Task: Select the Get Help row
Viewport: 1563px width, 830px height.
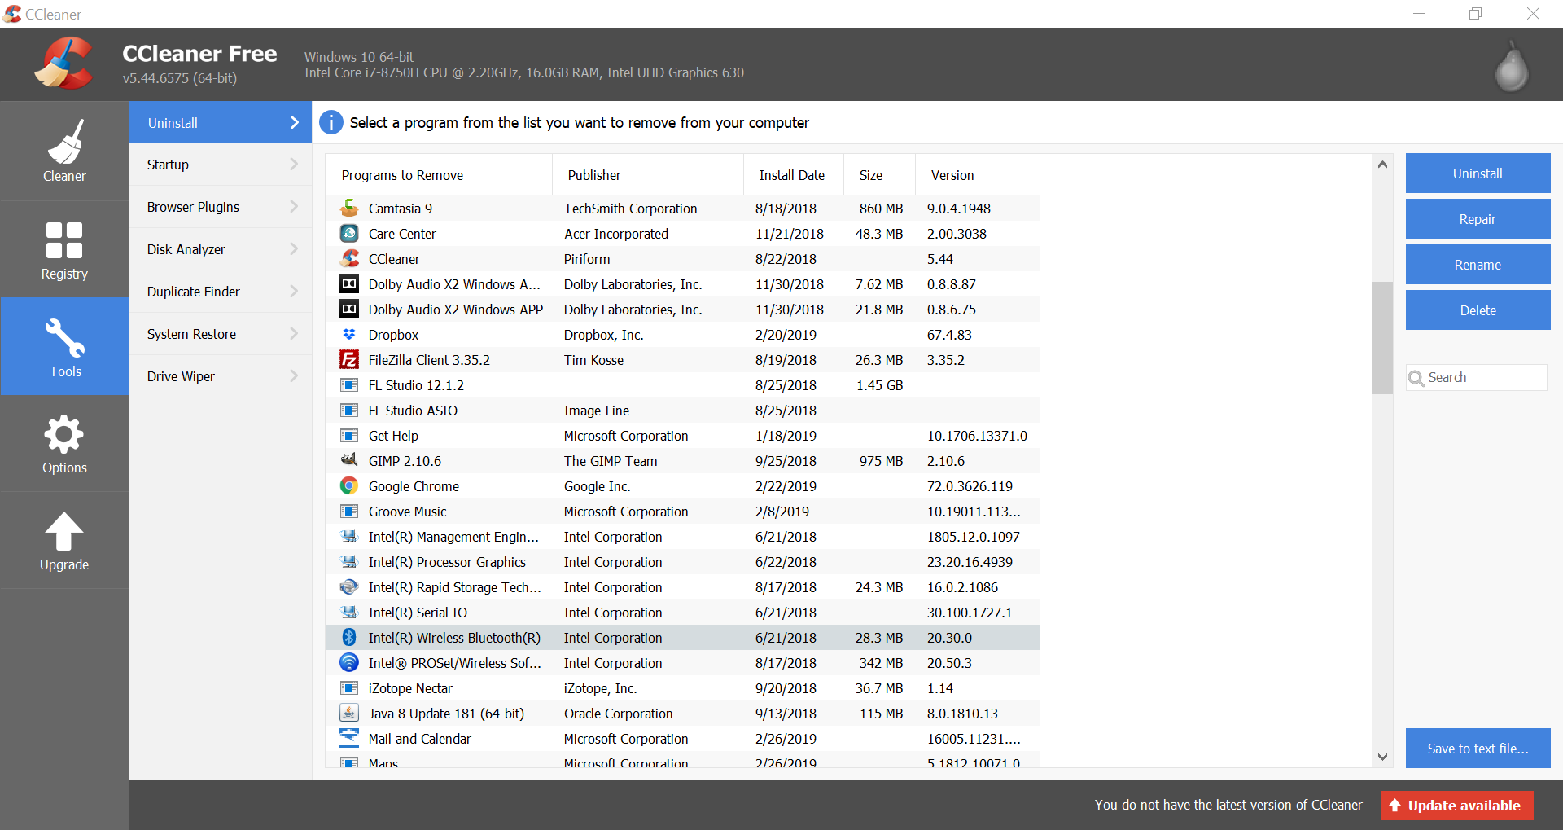Action: click(x=682, y=436)
